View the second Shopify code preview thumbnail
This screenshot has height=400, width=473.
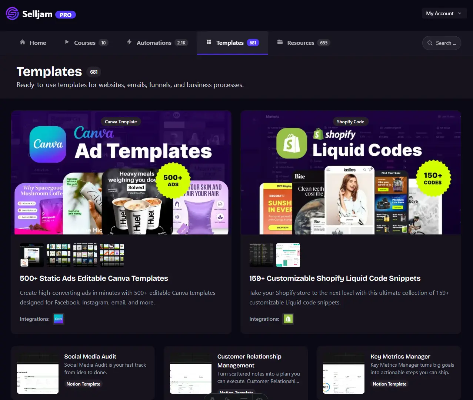[x=288, y=255]
